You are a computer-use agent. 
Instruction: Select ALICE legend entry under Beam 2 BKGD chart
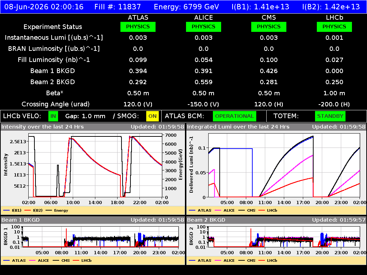pos(224,260)
